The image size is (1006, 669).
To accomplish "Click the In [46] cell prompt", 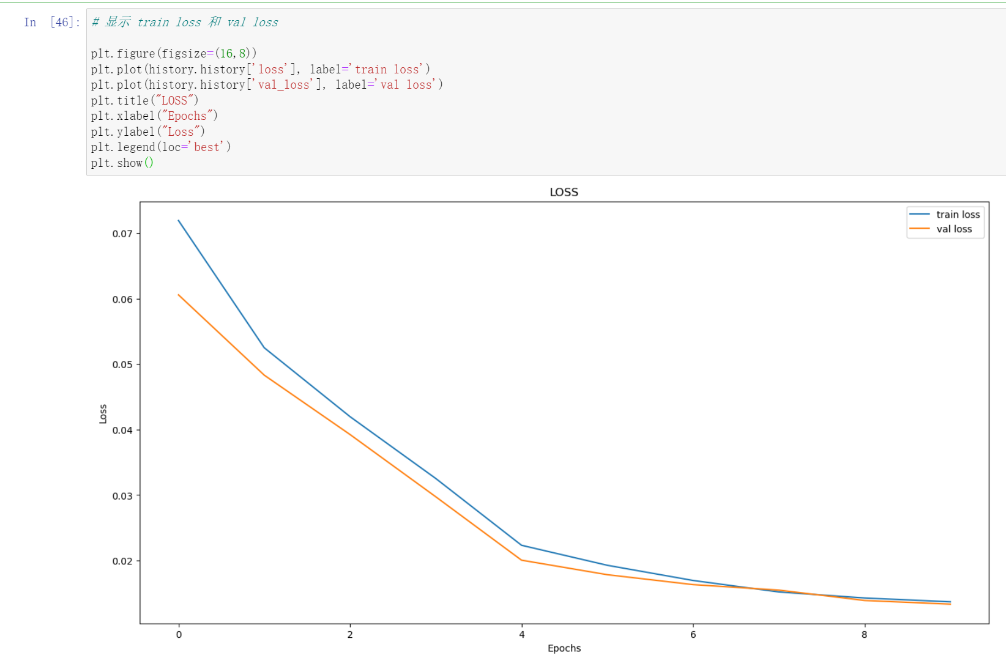I will pos(52,22).
